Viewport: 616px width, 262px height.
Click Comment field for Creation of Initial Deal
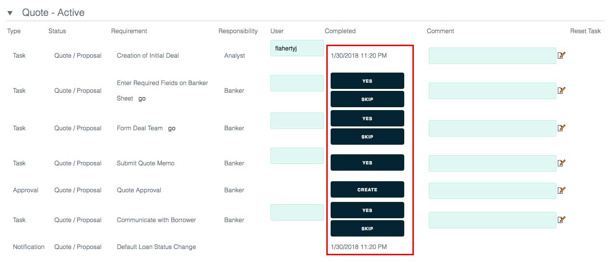pos(492,56)
